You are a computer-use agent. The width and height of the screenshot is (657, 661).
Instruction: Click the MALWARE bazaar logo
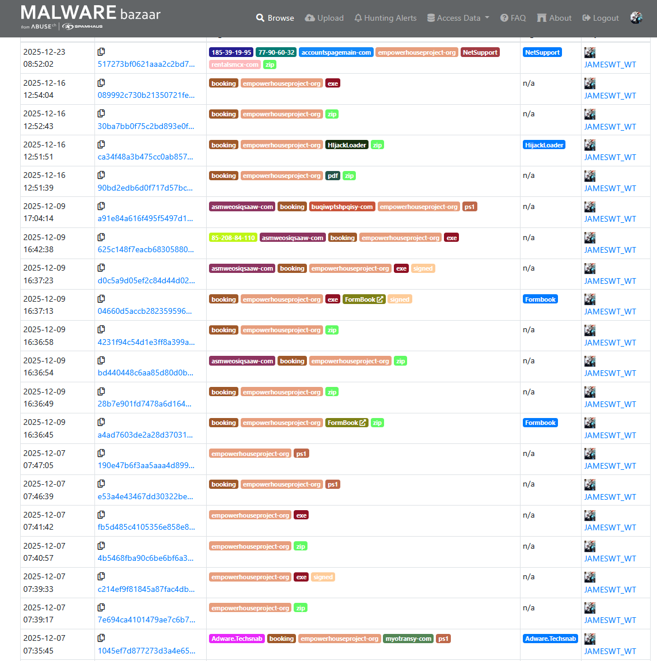(90, 17)
